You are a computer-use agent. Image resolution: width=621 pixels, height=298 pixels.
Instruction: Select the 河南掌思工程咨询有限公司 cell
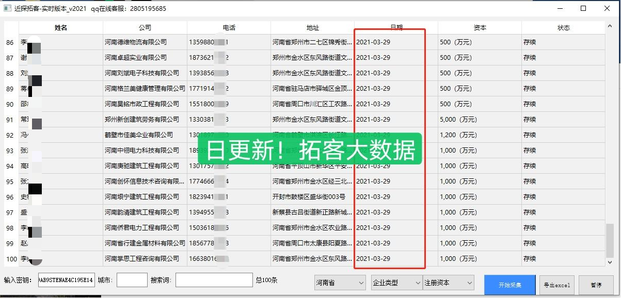coord(145,259)
